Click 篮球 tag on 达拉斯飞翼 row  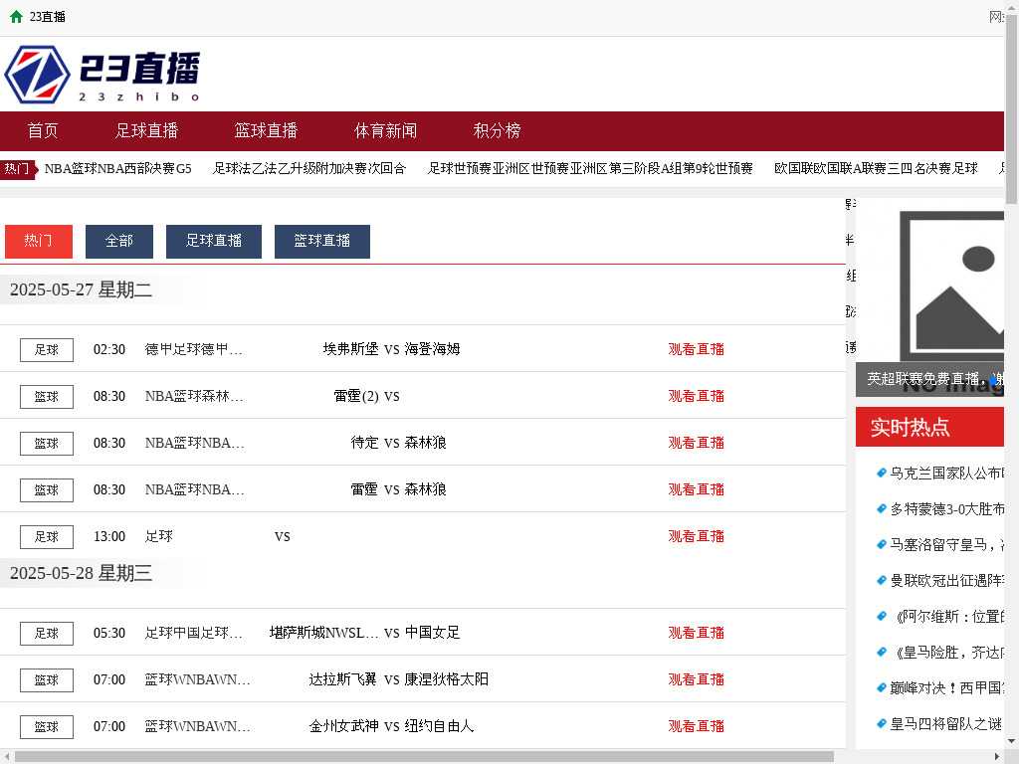pyautogui.click(x=46, y=679)
